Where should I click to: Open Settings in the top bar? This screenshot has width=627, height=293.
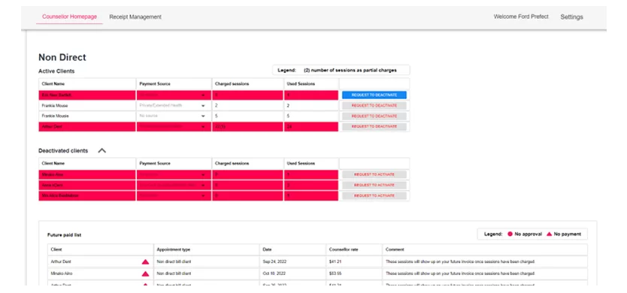tap(571, 17)
